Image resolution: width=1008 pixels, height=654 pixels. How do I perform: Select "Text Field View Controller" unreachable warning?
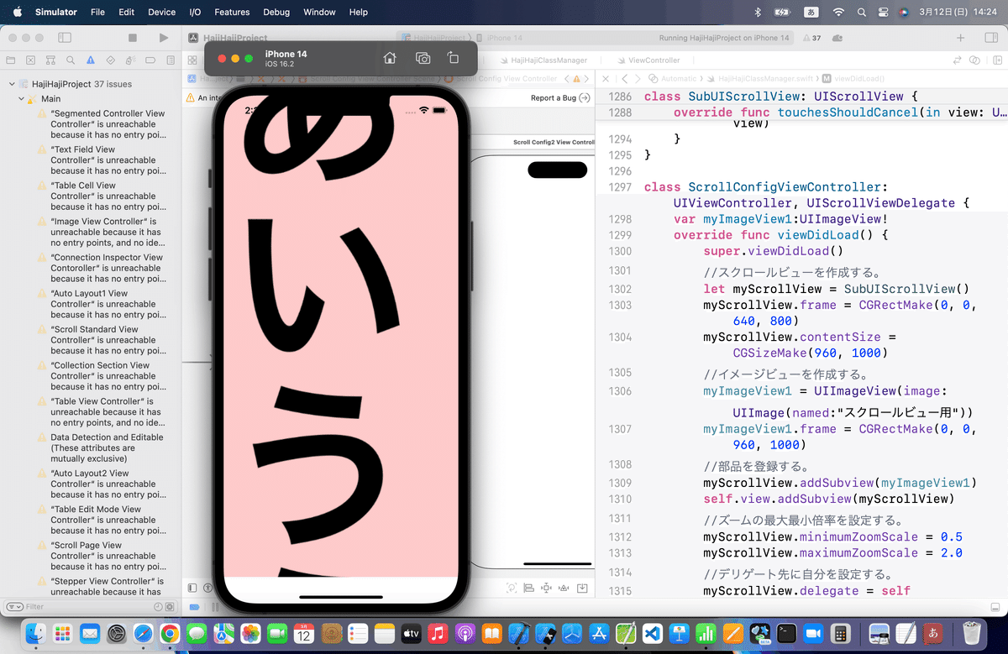click(x=108, y=160)
